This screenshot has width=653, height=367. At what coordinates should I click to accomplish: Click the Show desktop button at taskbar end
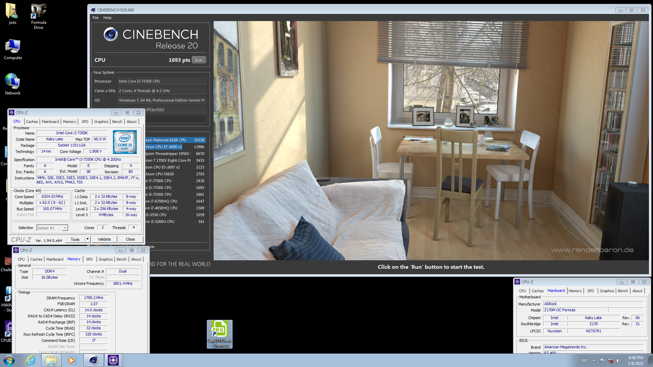tap(650, 361)
